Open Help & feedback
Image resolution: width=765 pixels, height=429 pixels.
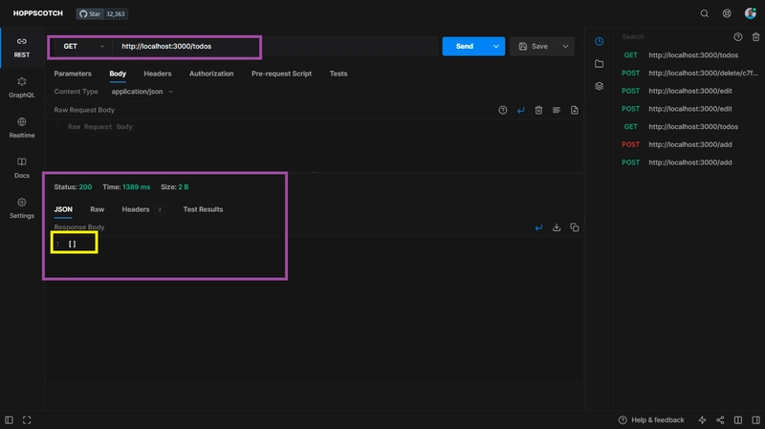pyautogui.click(x=651, y=420)
